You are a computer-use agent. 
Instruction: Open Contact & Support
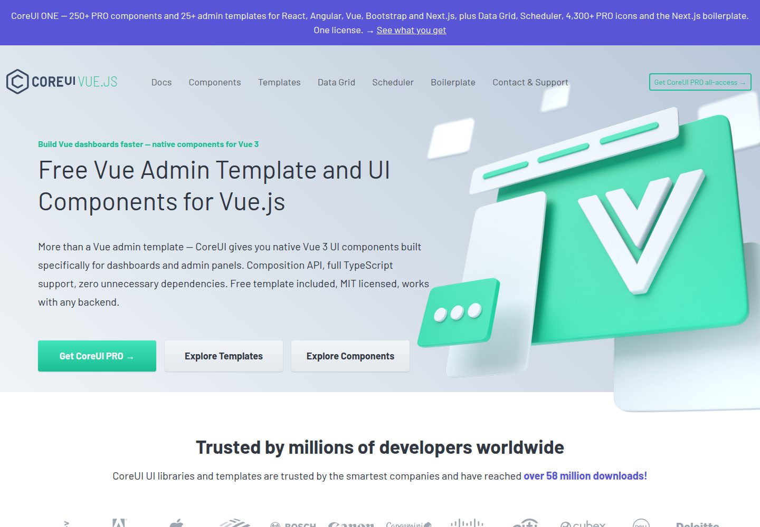(x=530, y=82)
